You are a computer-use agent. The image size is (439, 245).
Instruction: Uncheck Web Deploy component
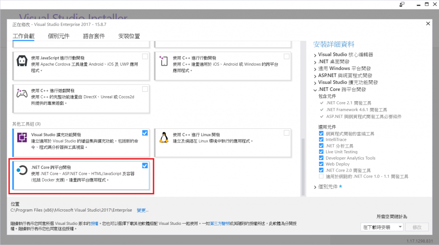[x=321, y=164]
